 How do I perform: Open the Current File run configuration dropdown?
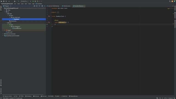24,1
